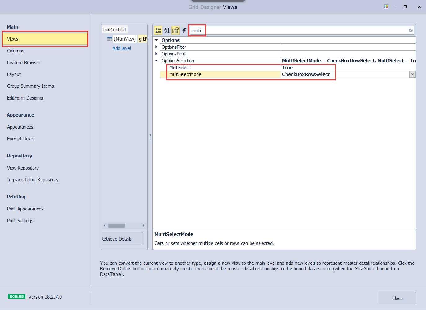Open the EditForm Designer page
426x310 pixels.
tap(25, 98)
